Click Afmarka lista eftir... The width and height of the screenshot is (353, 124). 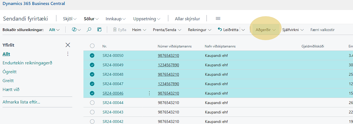click(x=21, y=102)
